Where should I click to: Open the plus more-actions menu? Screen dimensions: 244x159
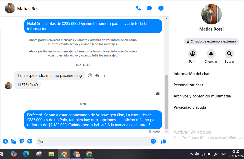(5, 141)
